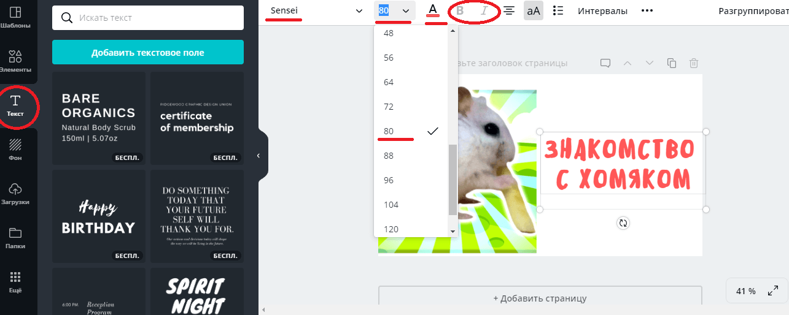
Task: Duplicate the page with copy icon
Action: click(x=672, y=63)
